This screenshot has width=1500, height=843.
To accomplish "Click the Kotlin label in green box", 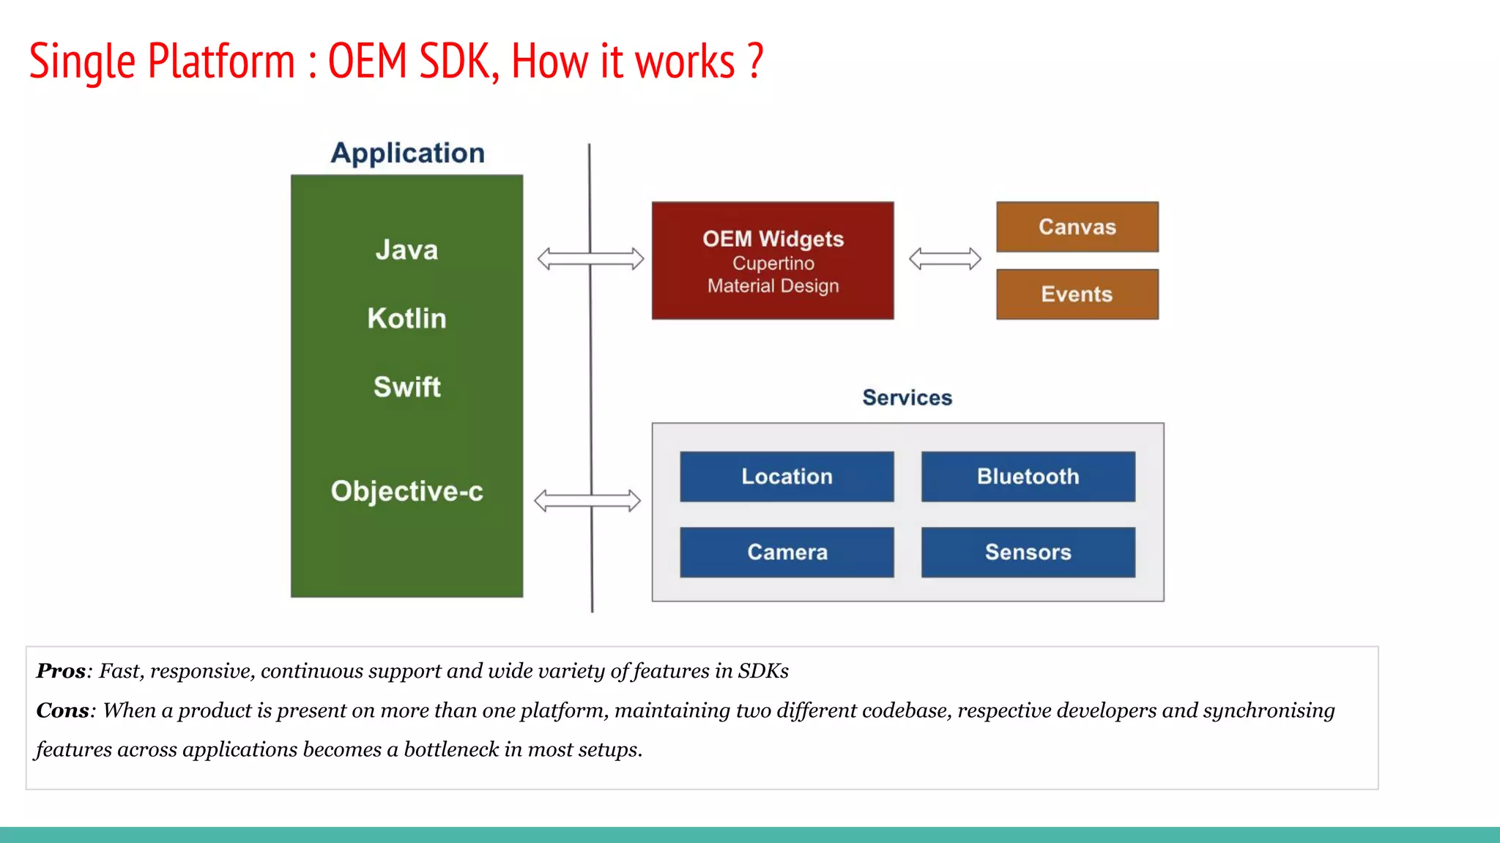I will click(406, 318).
